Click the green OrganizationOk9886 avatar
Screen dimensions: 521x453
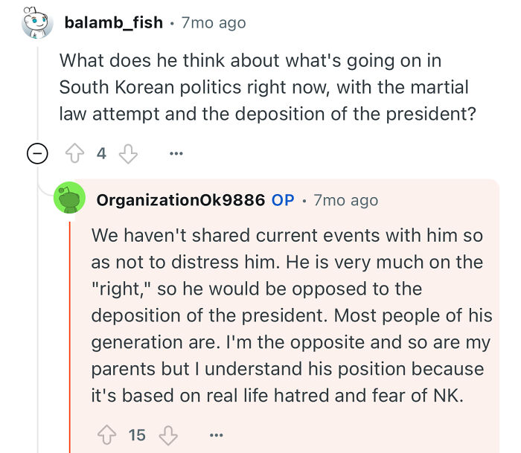pyautogui.click(x=71, y=199)
